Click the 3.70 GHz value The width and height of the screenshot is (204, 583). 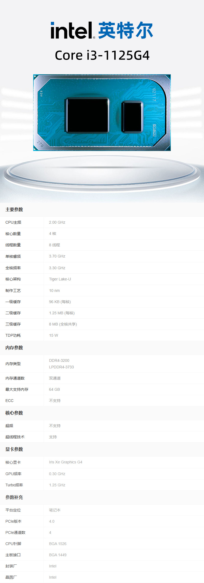57,256
